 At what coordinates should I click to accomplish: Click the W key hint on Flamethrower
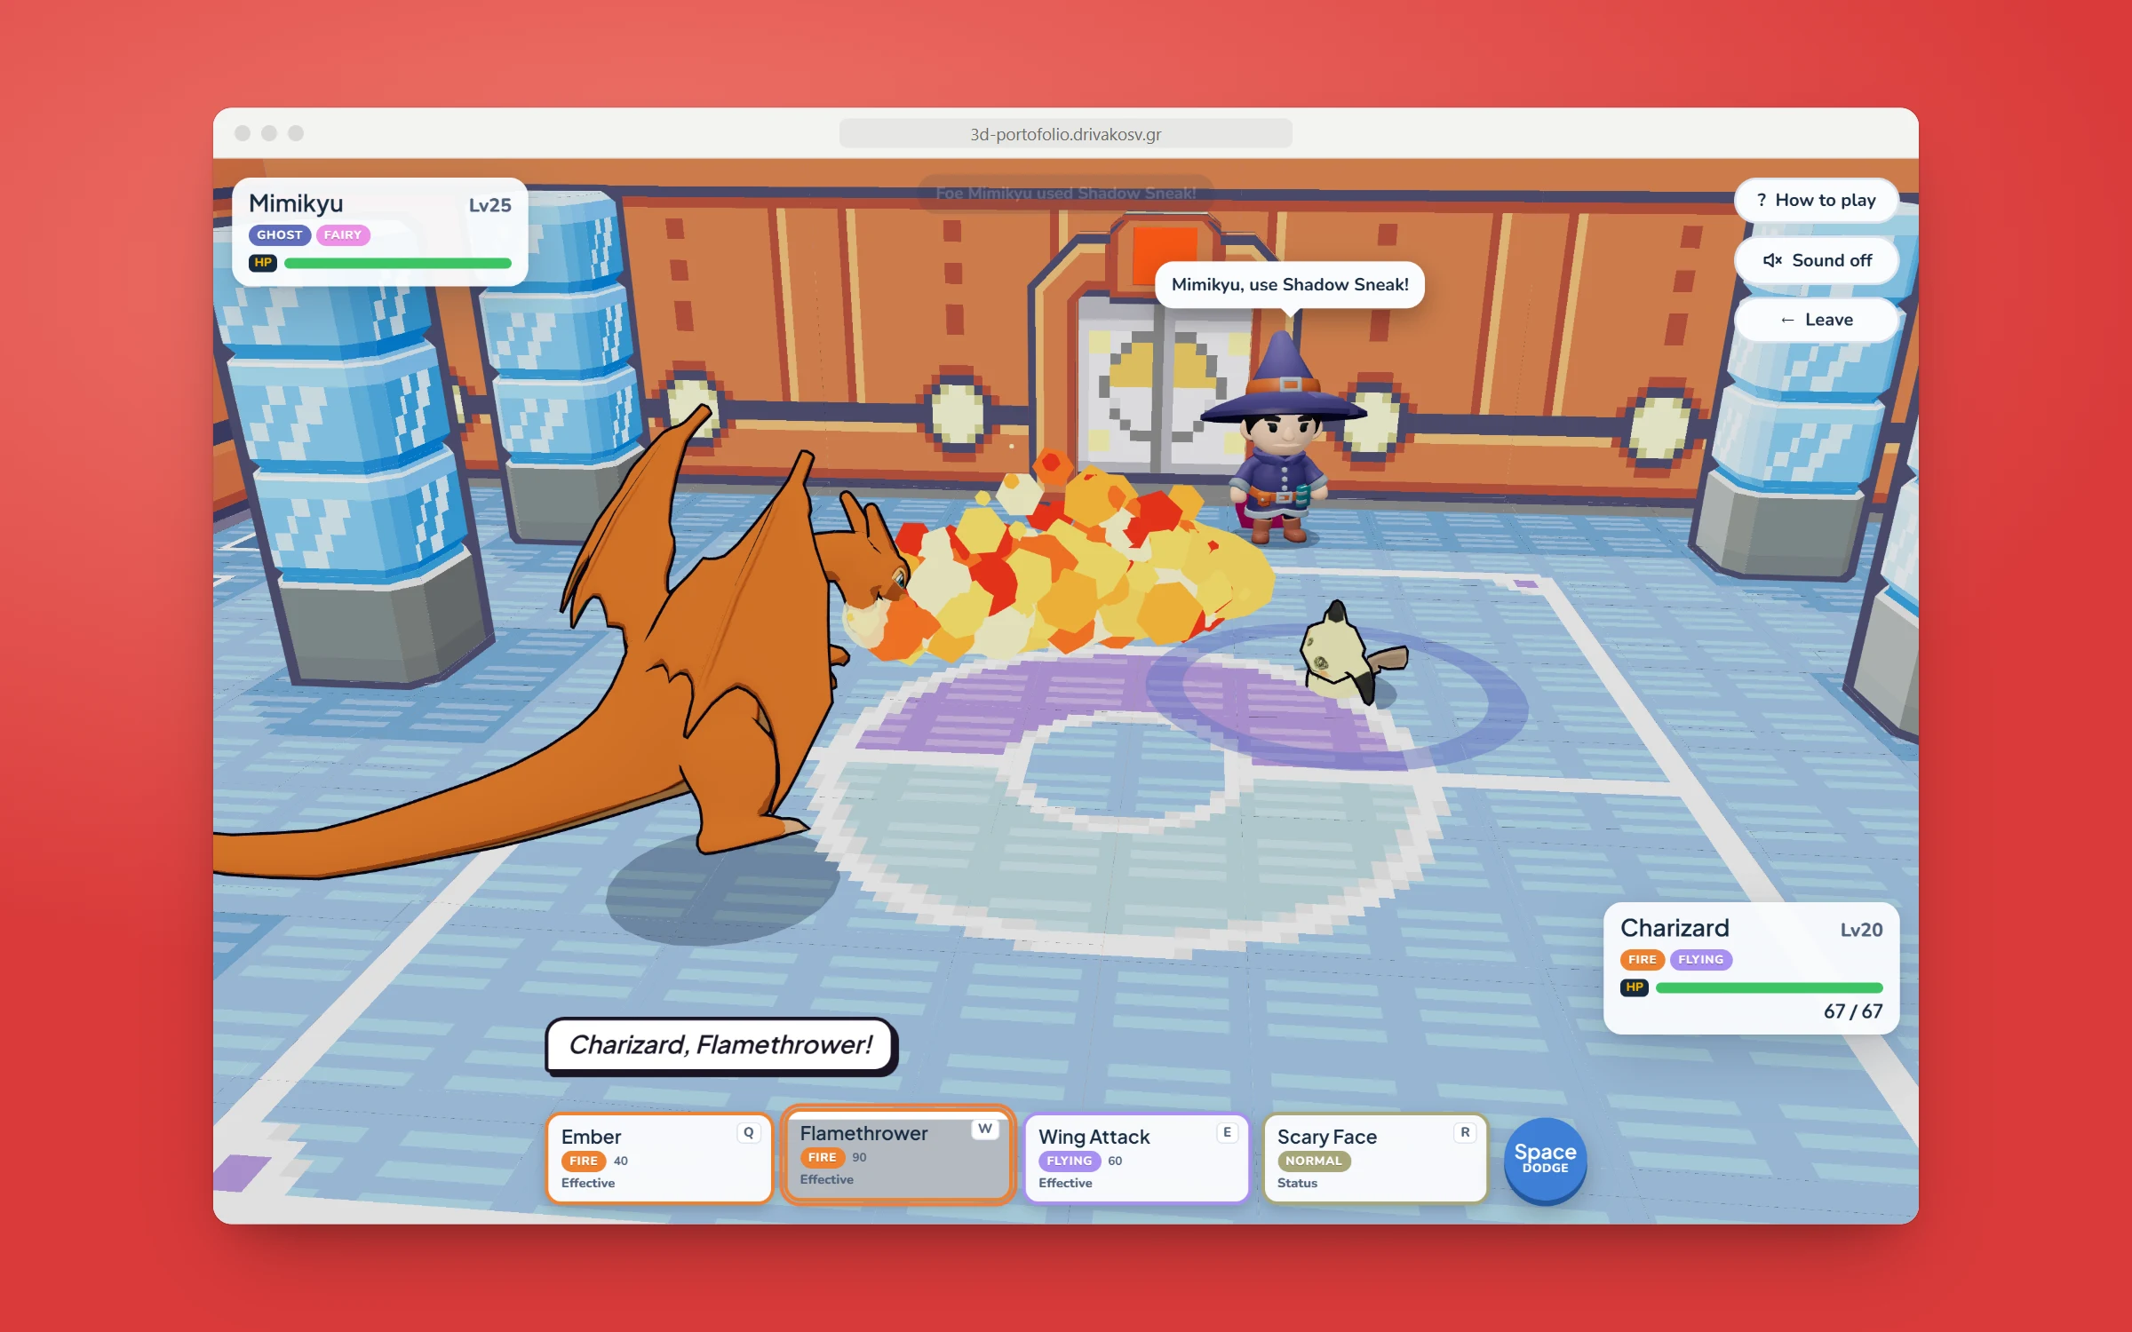tap(985, 1129)
